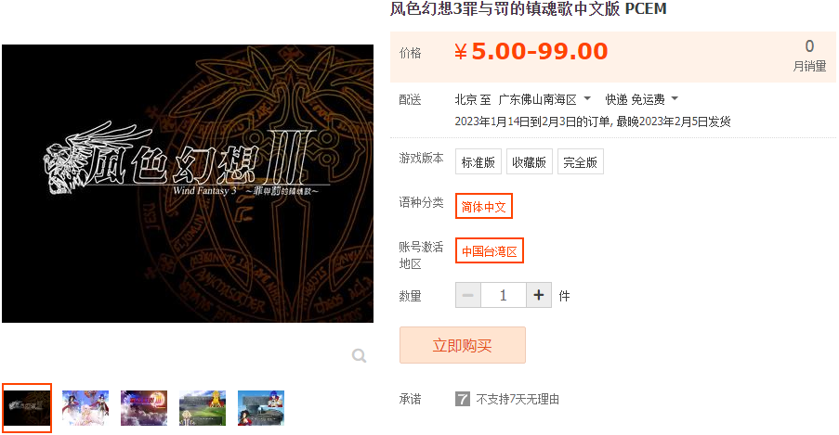The image size is (839, 435).
Task: Click the magnifier zoom icon under main image
Action: 359,355
